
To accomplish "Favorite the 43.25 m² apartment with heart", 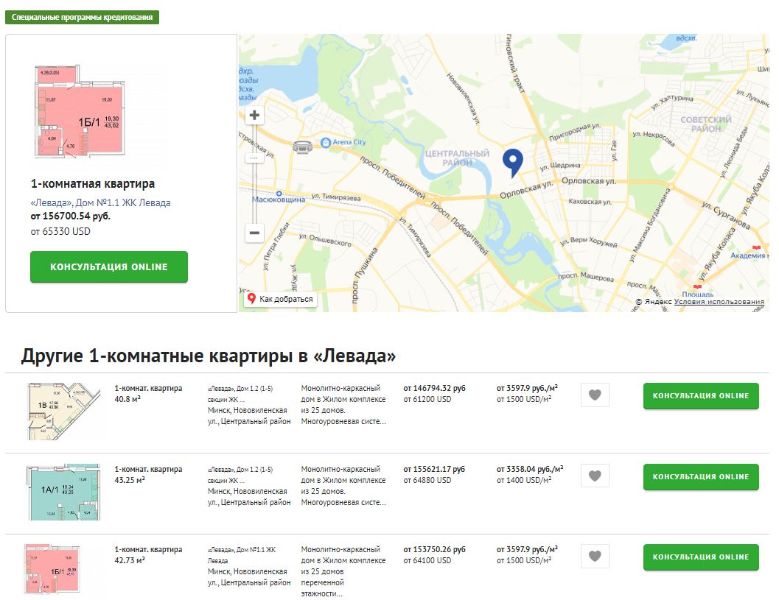I will [x=595, y=476].
